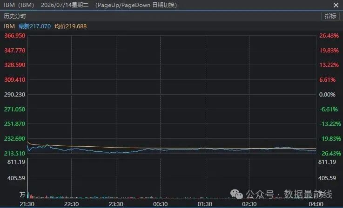The width and height of the screenshot is (343, 208).
Task: Click price axis label 213.510
Action: tap(14, 153)
